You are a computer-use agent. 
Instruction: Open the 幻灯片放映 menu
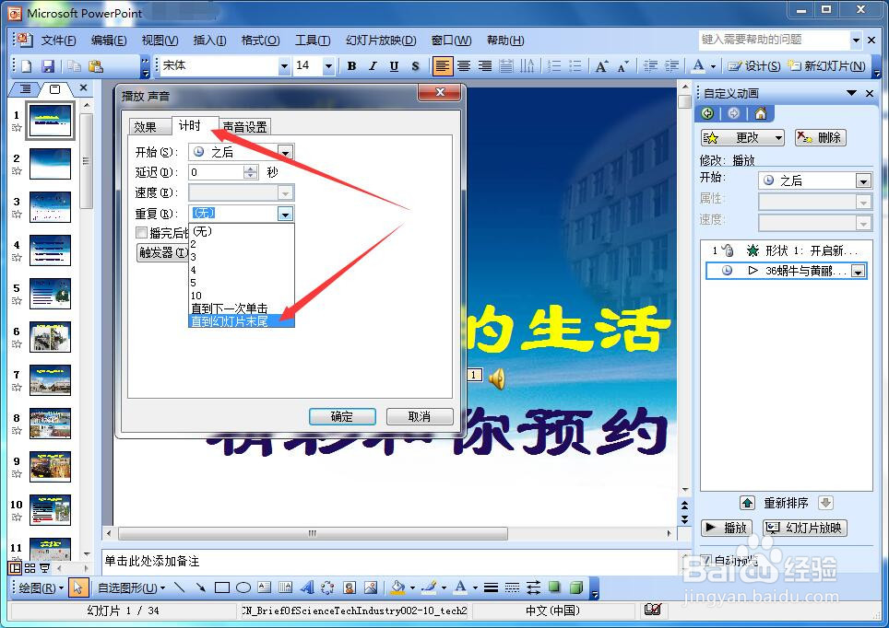381,41
